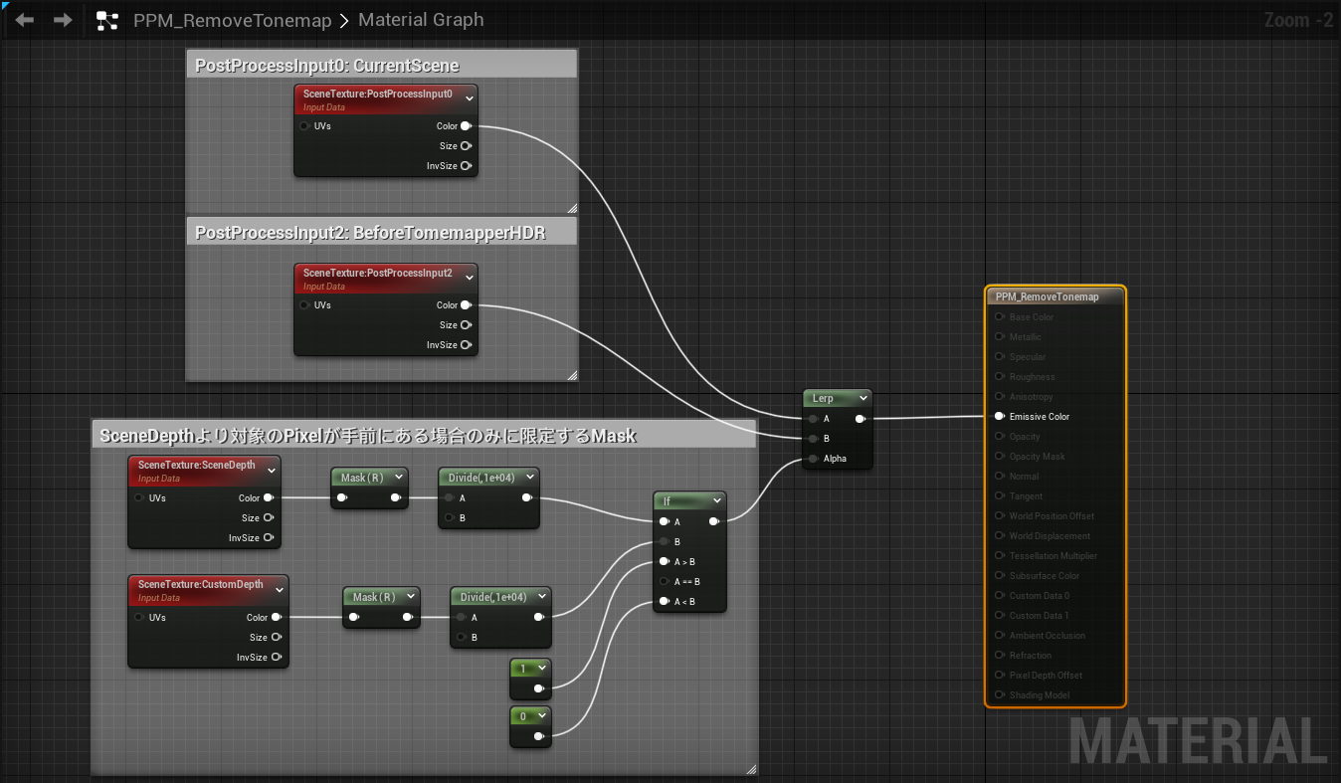Click If node A == B pin
Viewport: 1341px width, 783px height.
(x=665, y=581)
